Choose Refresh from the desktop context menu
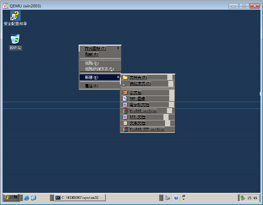Image resolution: width=263 pixels, height=205 pixels. coord(91,55)
